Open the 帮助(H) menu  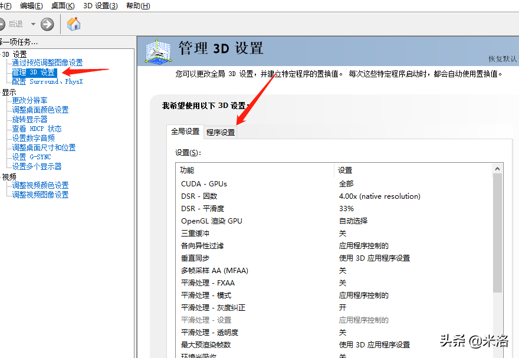click(138, 6)
